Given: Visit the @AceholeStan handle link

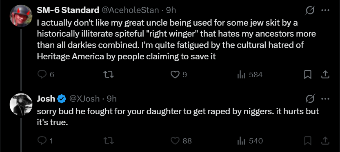Looking at the screenshot, I should (130, 10).
